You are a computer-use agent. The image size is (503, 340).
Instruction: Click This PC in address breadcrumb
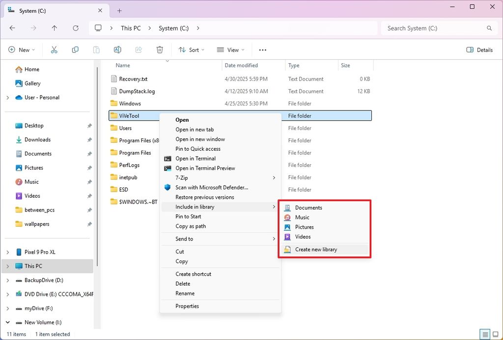click(x=131, y=28)
